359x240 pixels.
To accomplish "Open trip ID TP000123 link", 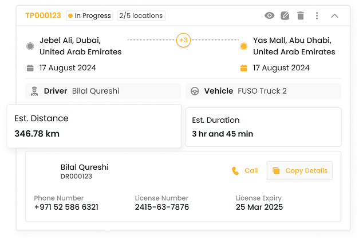I will tap(43, 15).
